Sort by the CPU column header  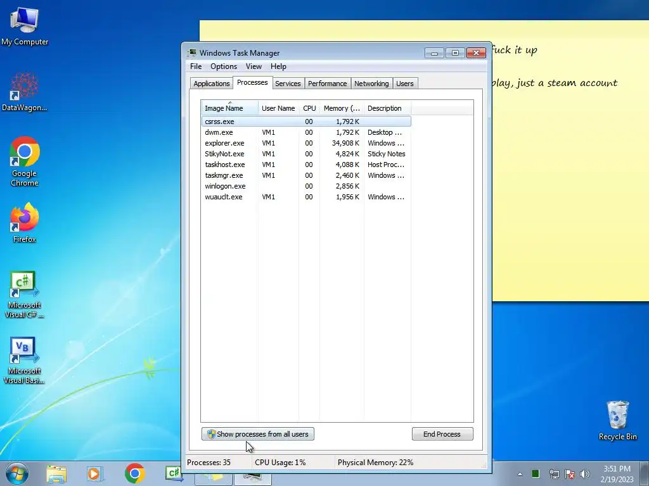point(309,108)
